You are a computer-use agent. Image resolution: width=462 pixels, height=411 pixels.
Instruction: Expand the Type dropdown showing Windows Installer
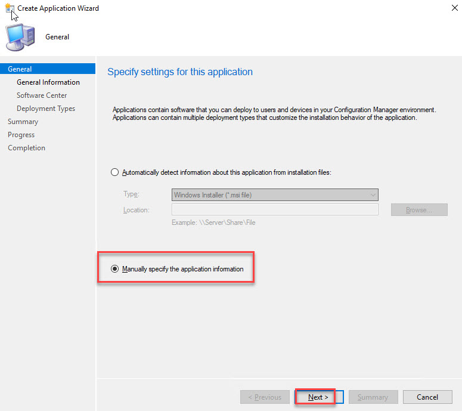pyautogui.click(x=275, y=194)
